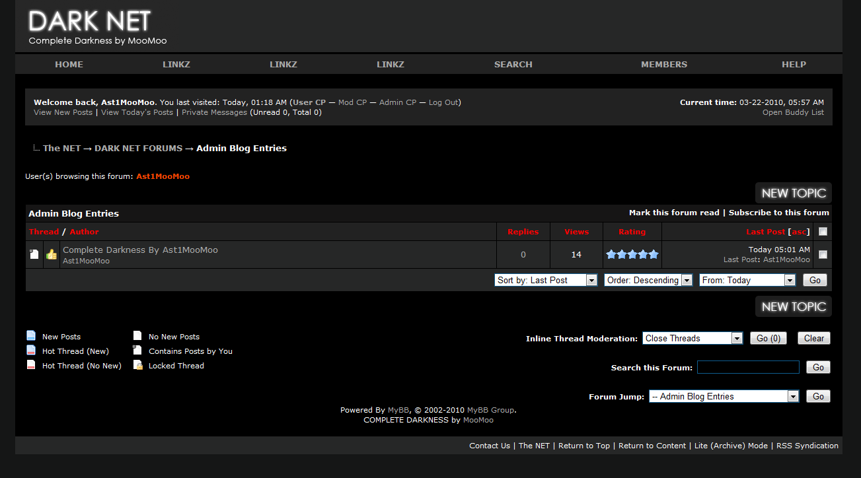Go to the MEMBERS navigation item
The width and height of the screenshot is (861, 478).
point(664,65)
